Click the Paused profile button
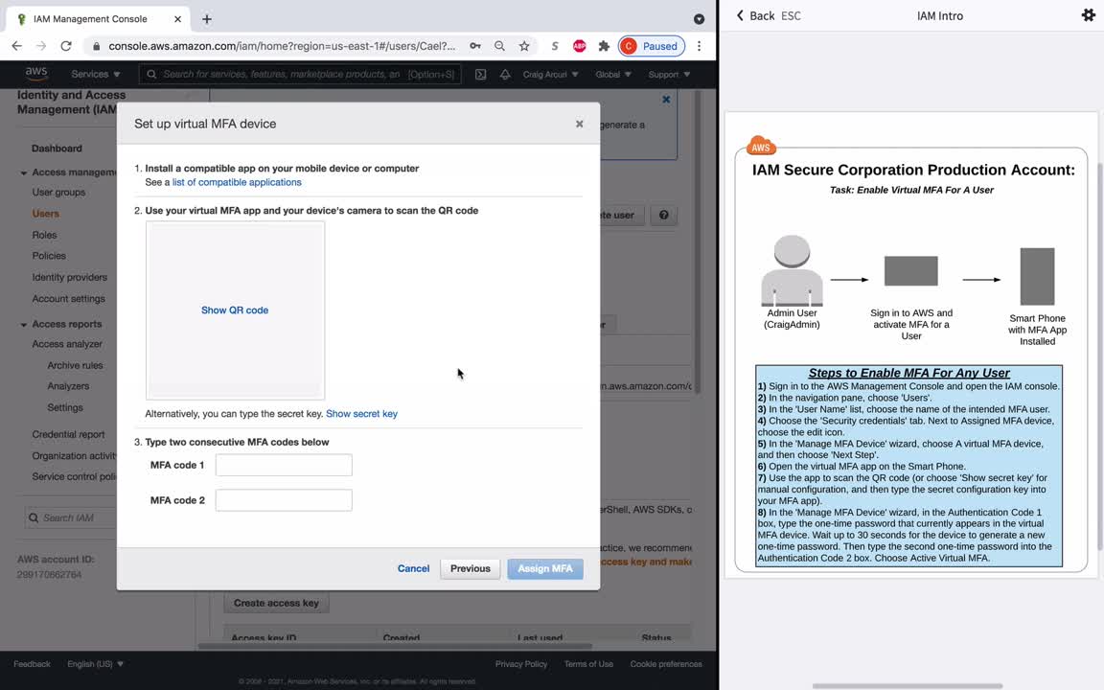 pyautogui.click(x=652, y=46)
